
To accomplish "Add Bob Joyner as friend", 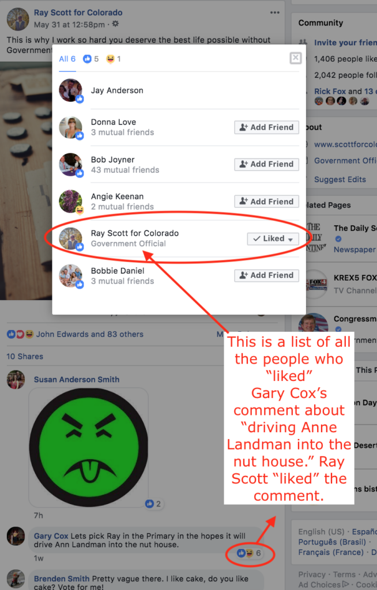I will click(267, 164).
